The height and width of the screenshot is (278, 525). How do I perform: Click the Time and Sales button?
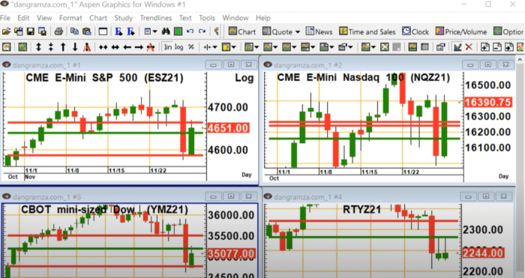[367, 31]
